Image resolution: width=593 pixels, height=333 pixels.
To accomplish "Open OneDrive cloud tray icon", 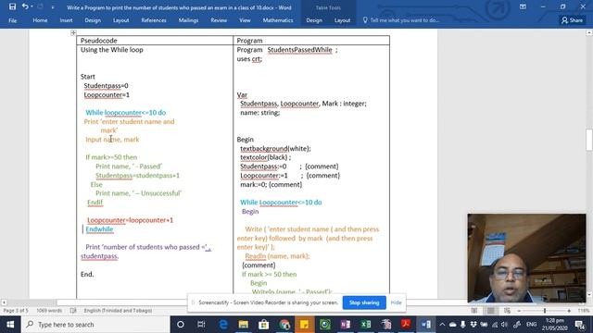I will pos(452,325).
